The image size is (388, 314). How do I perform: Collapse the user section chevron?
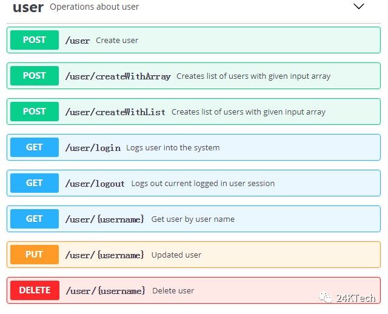358,6
